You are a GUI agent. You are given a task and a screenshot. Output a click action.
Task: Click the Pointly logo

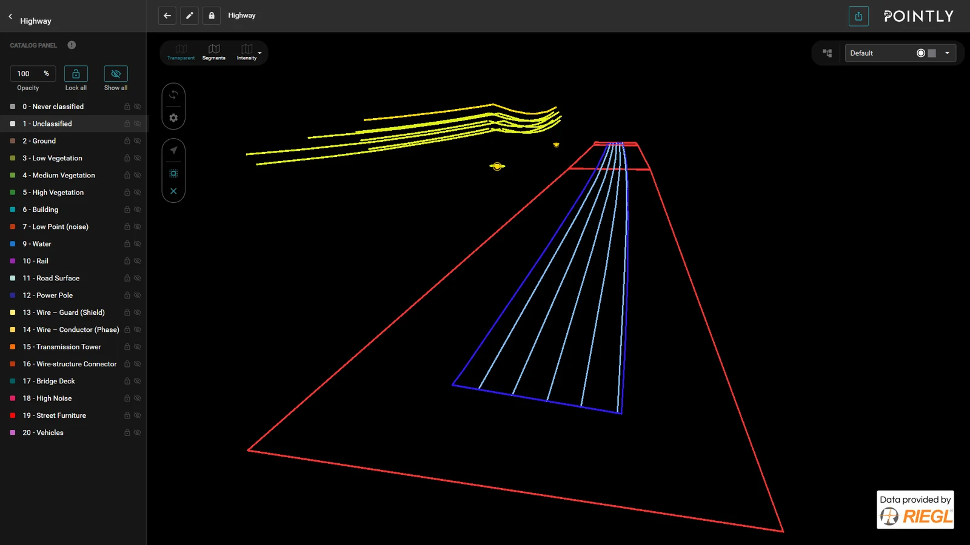[x=918, y=16]
